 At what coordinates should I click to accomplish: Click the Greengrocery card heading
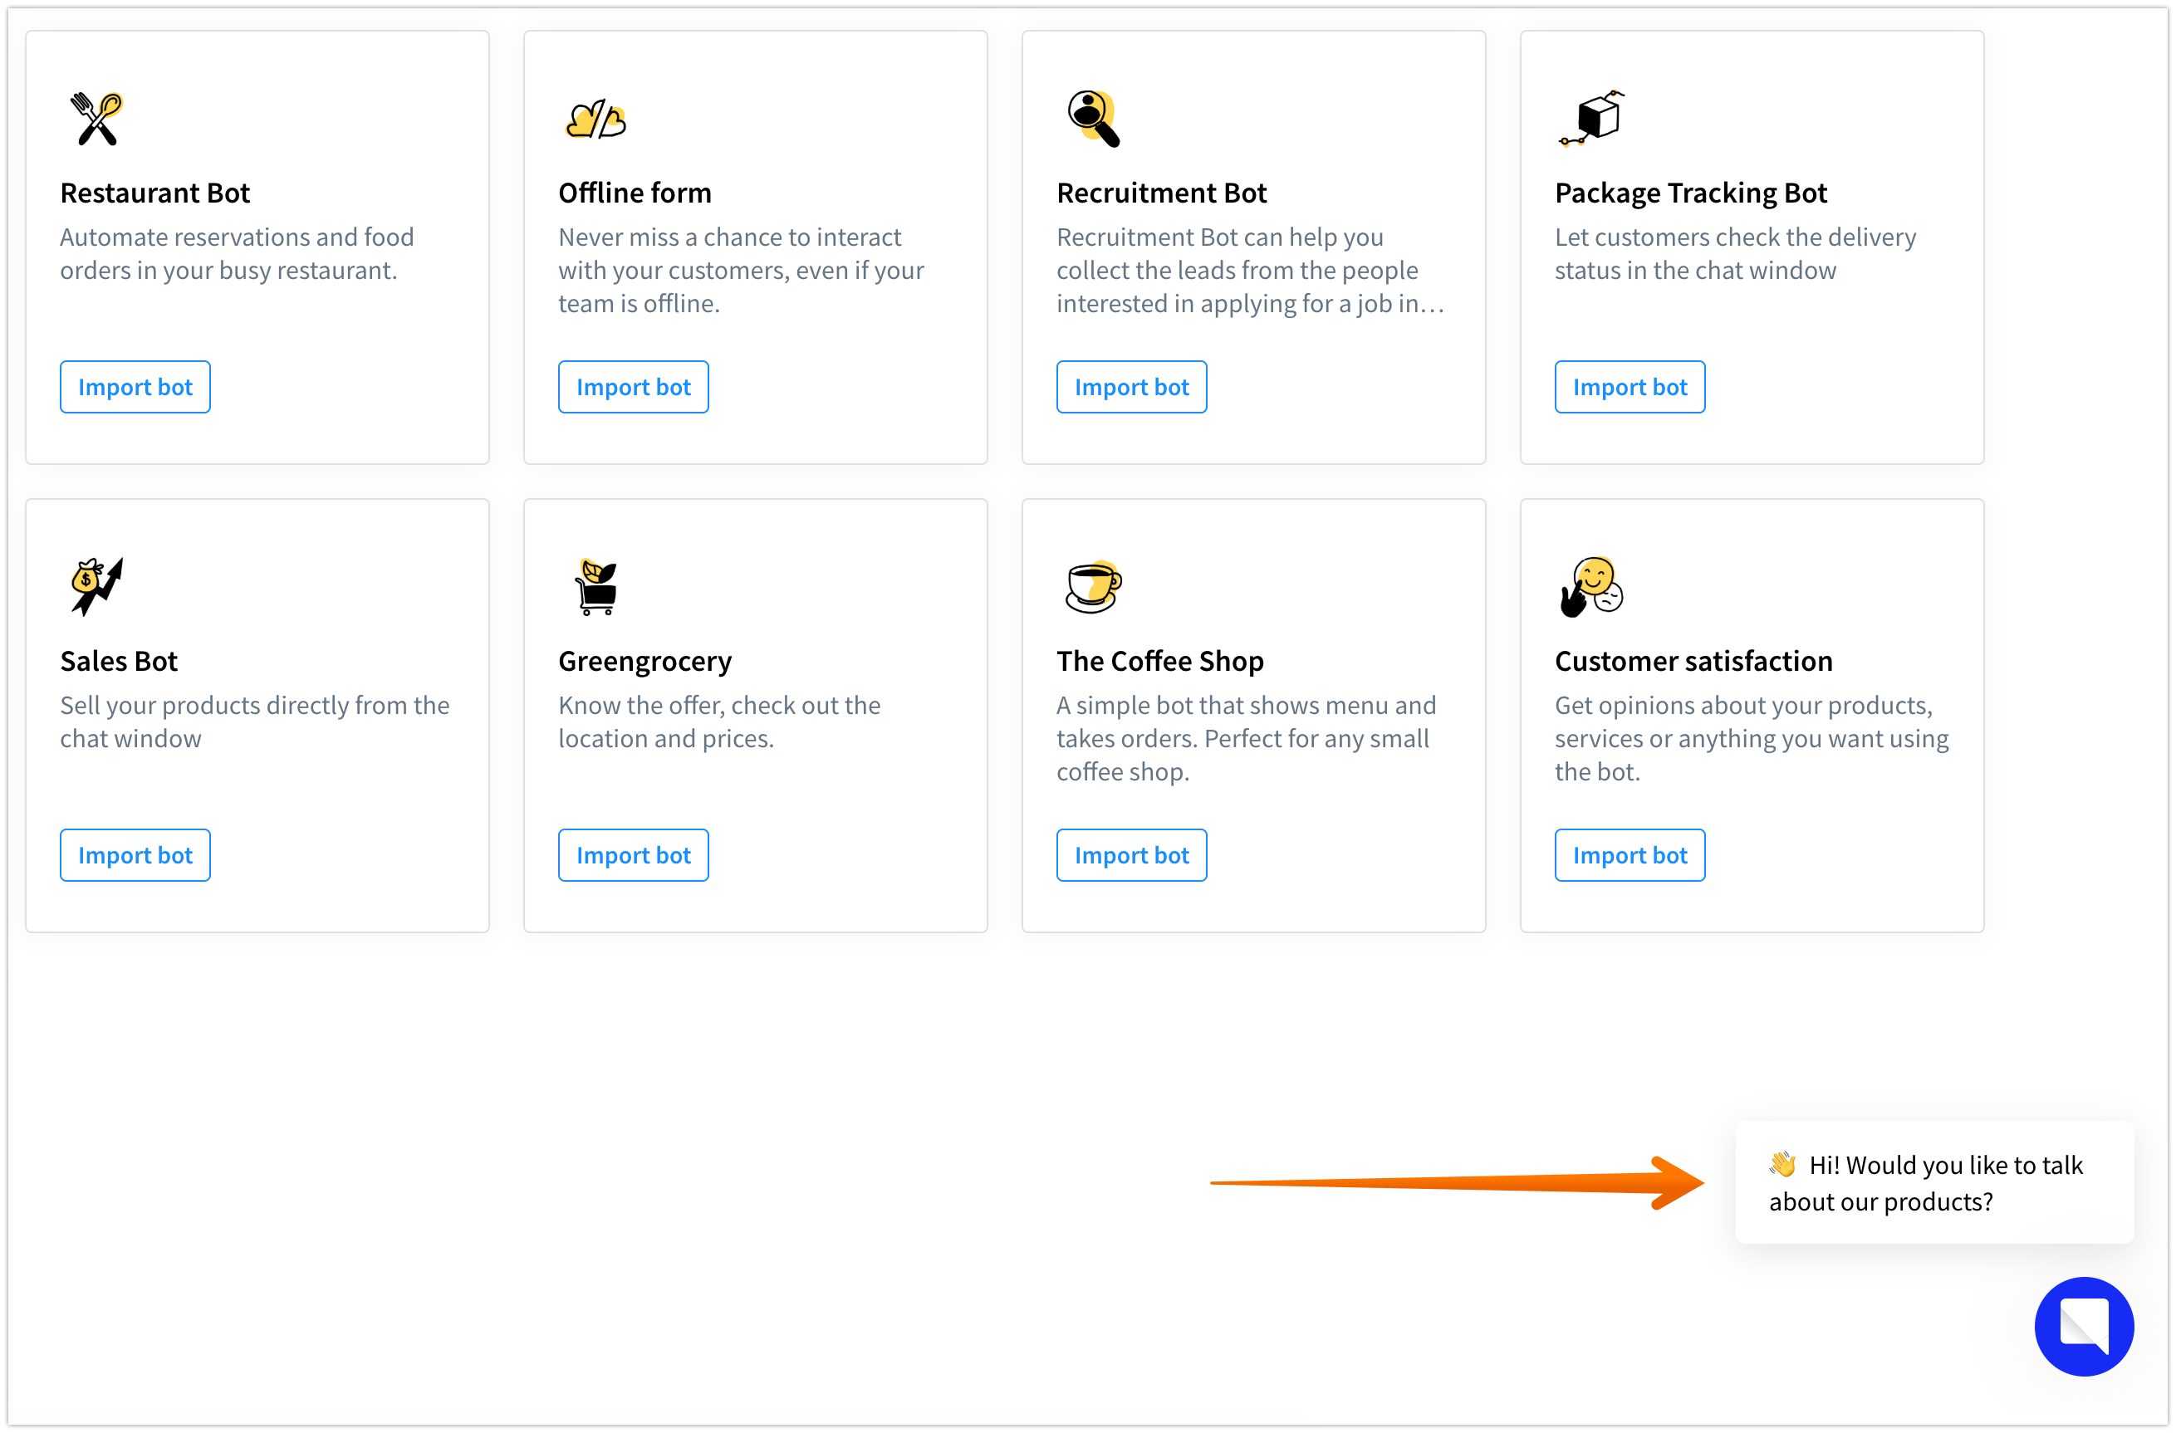[644, 661]
